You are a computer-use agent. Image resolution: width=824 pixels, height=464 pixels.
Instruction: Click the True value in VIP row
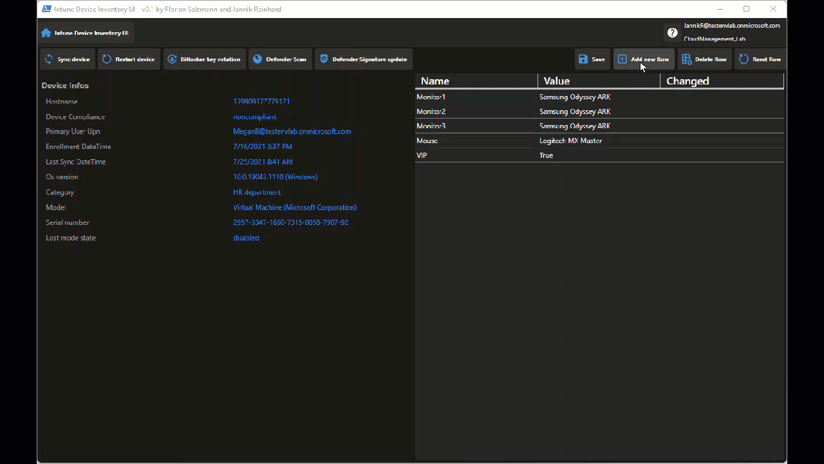coord(546,155)
